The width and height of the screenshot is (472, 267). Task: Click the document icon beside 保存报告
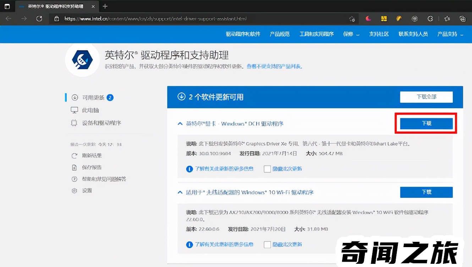(x=75, y=167)
